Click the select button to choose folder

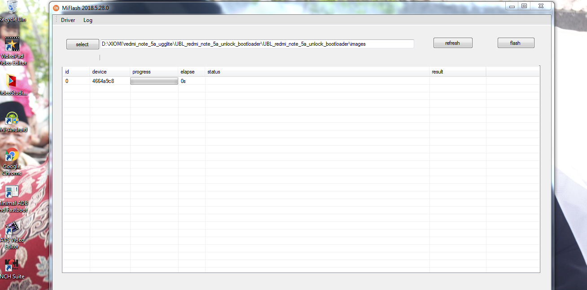[x=83, y=44]
